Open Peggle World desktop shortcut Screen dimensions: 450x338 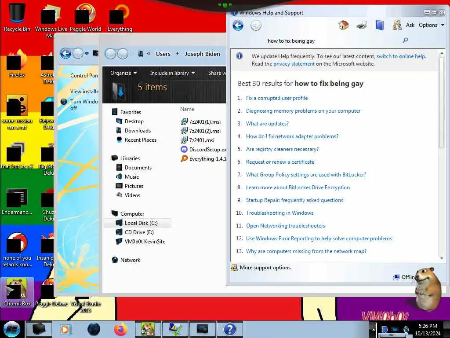[85, 17]
